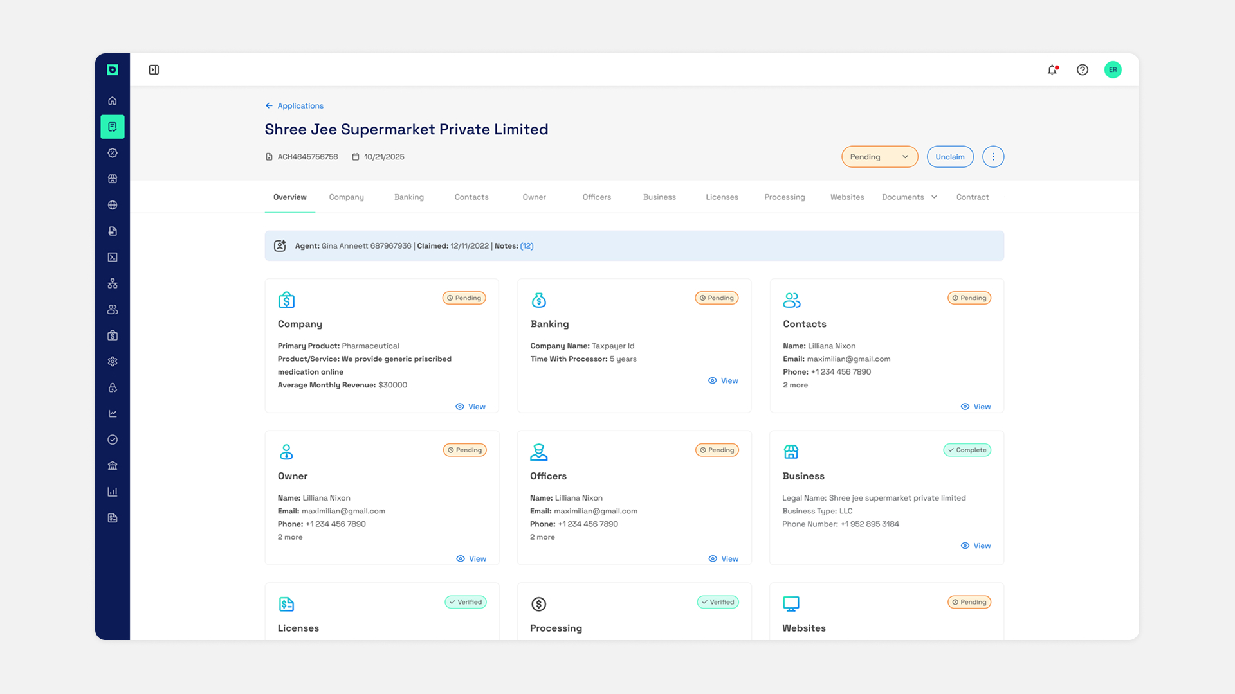Screen dimensions: 1235x694
Task: Go back via Applications link
Action: click(x=295, y=106)
